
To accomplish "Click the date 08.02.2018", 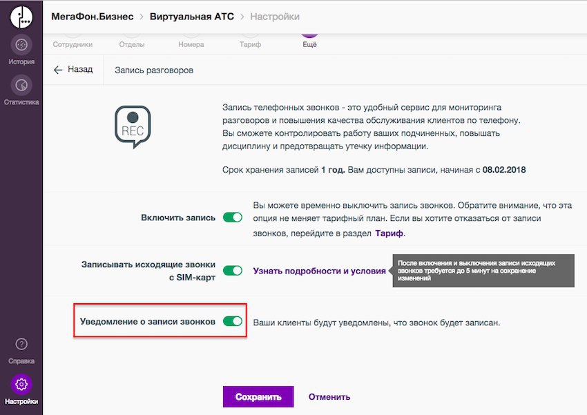I will pos(504,170).
